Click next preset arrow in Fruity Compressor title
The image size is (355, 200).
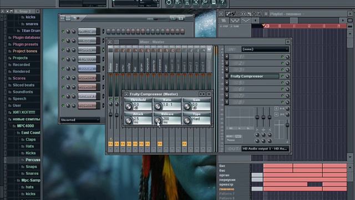[204, 94]
